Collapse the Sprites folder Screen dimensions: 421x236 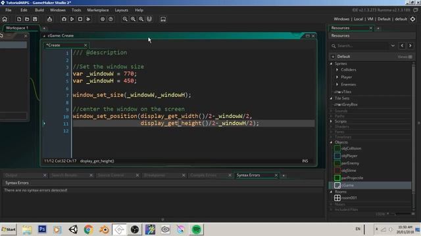pyautogui.click(x=331, y=64)
